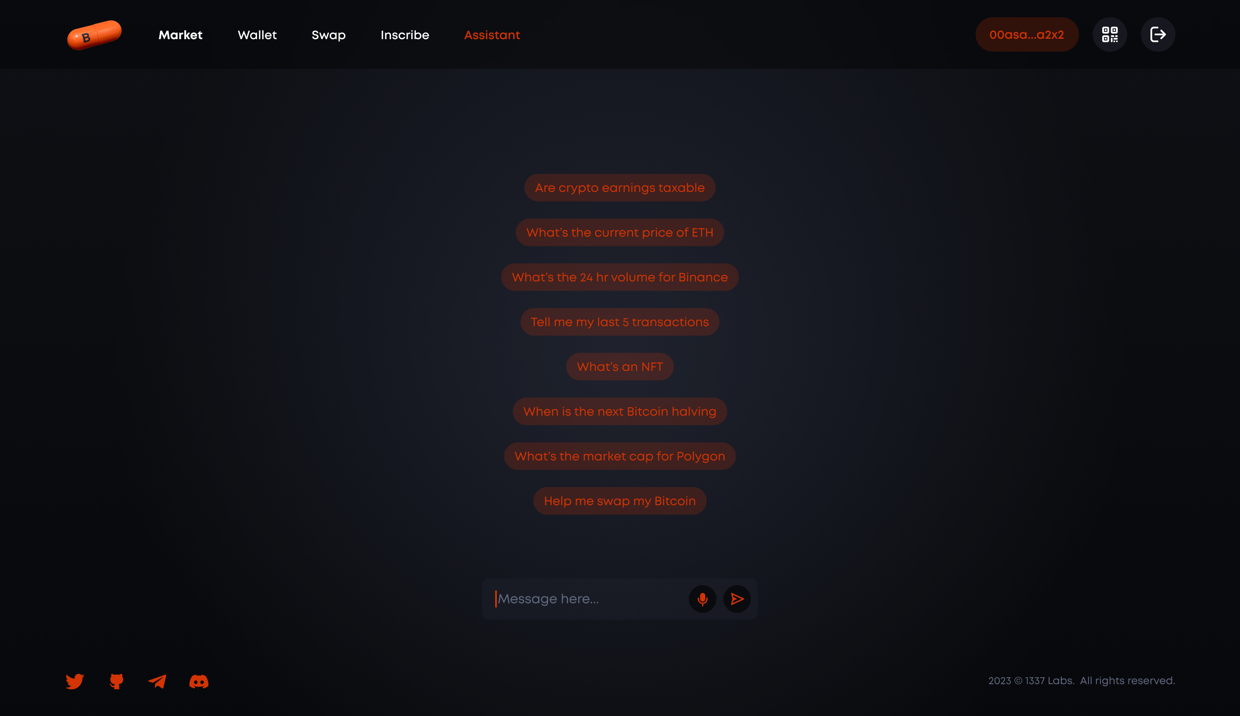This screenshot has height=716, width=1240.
Task: Go to the Market tab
Action: [x=180, y=35]
